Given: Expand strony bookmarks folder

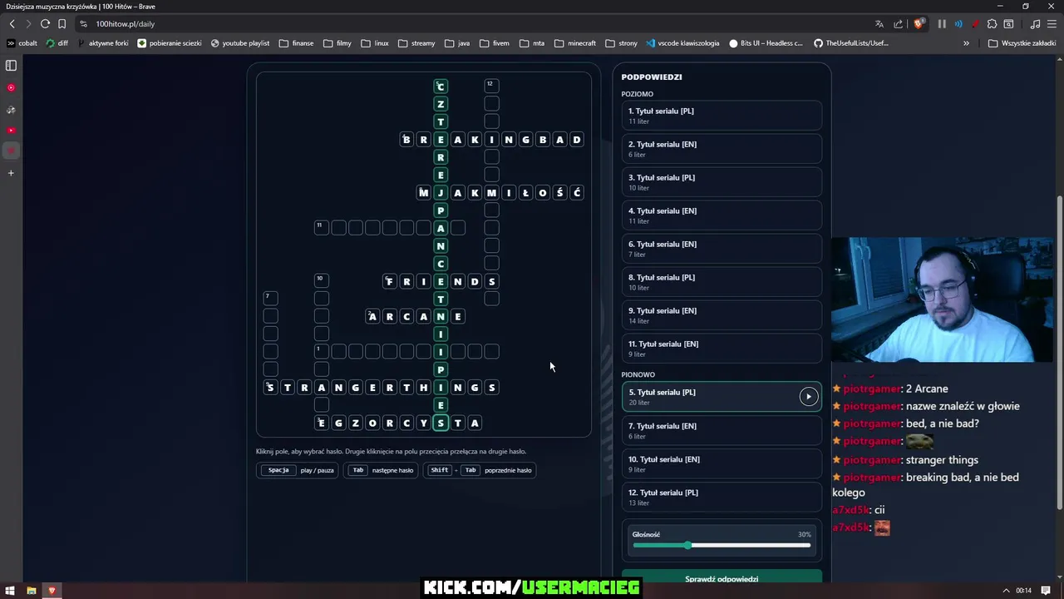Looking at the screenshot, I should 621,43.
